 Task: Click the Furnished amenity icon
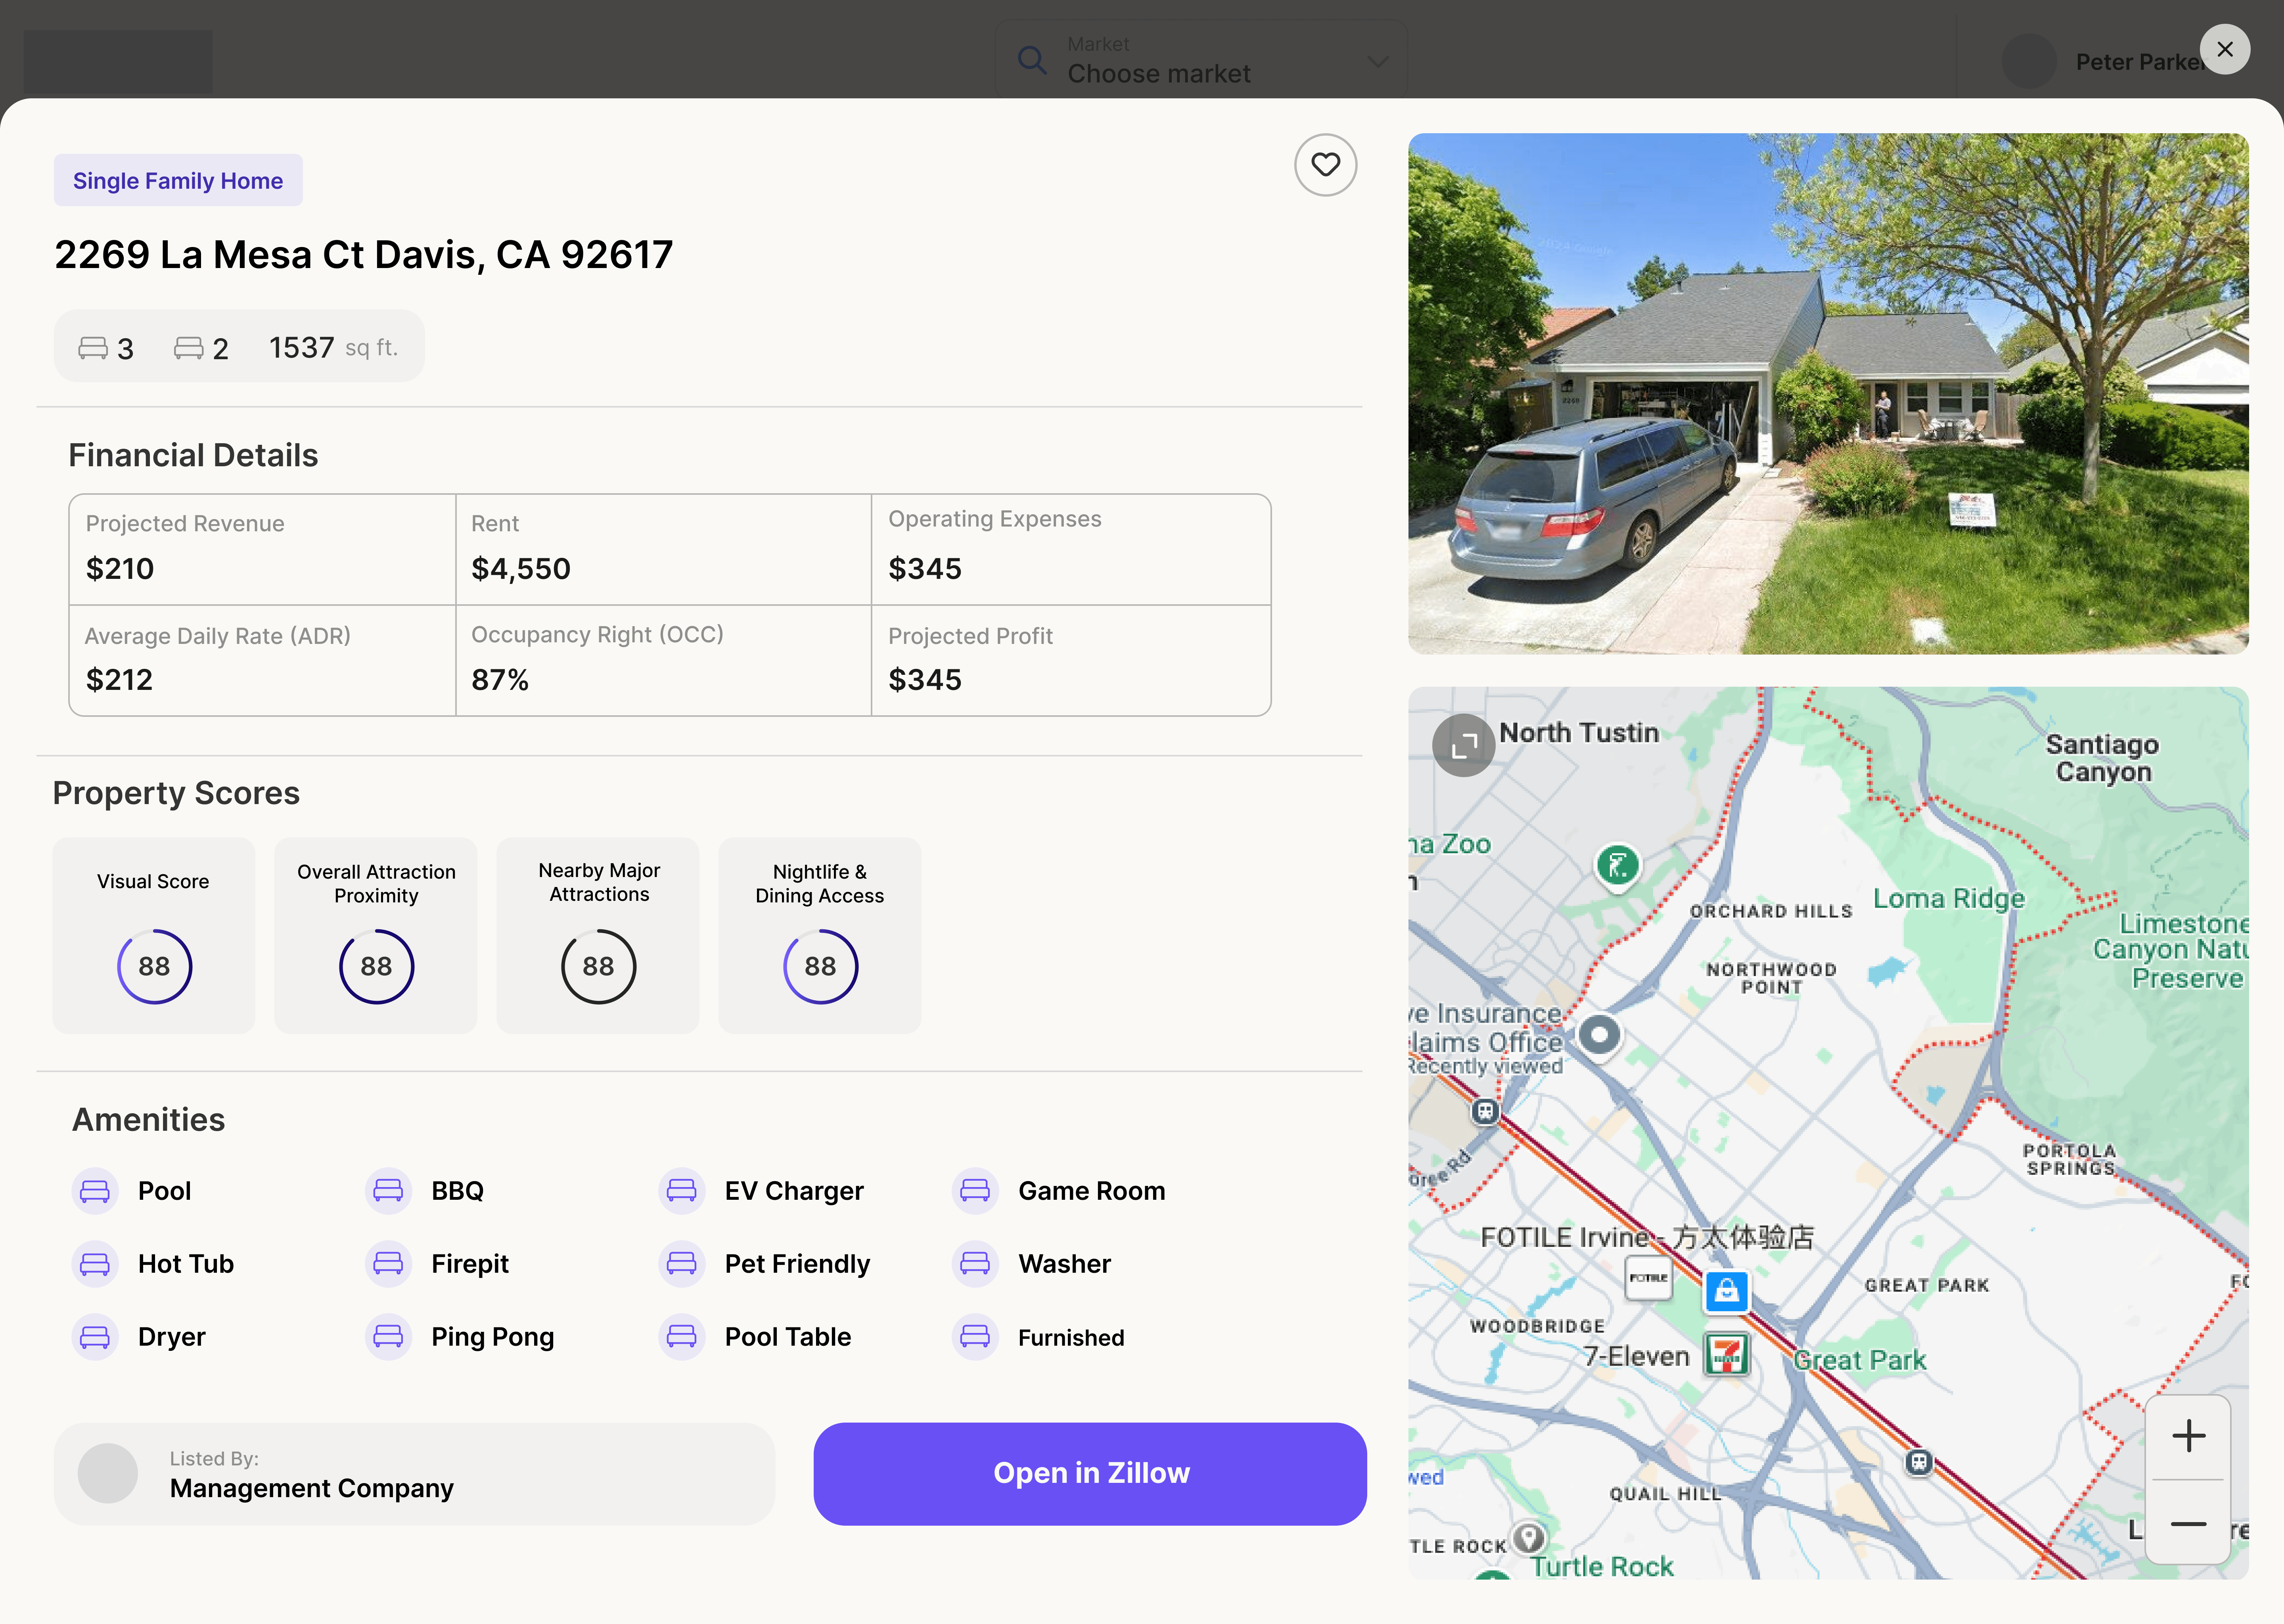click(975, 1337)
